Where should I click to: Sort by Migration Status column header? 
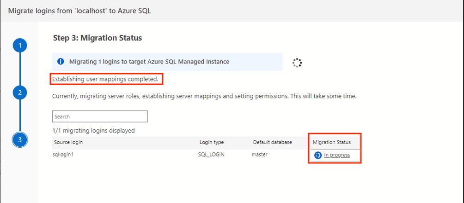pyautogui.click(x=332, y=142)
